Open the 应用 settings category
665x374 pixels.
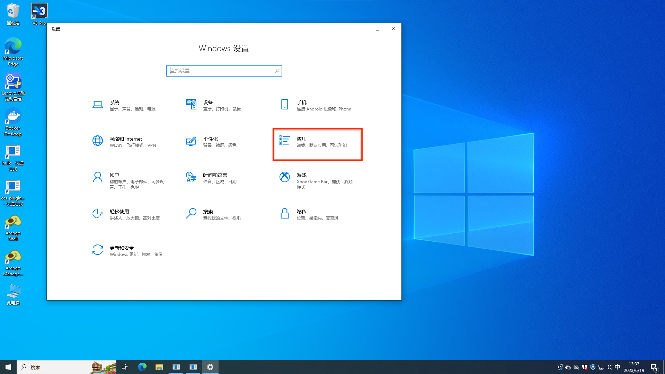click(x=318, y=144)
